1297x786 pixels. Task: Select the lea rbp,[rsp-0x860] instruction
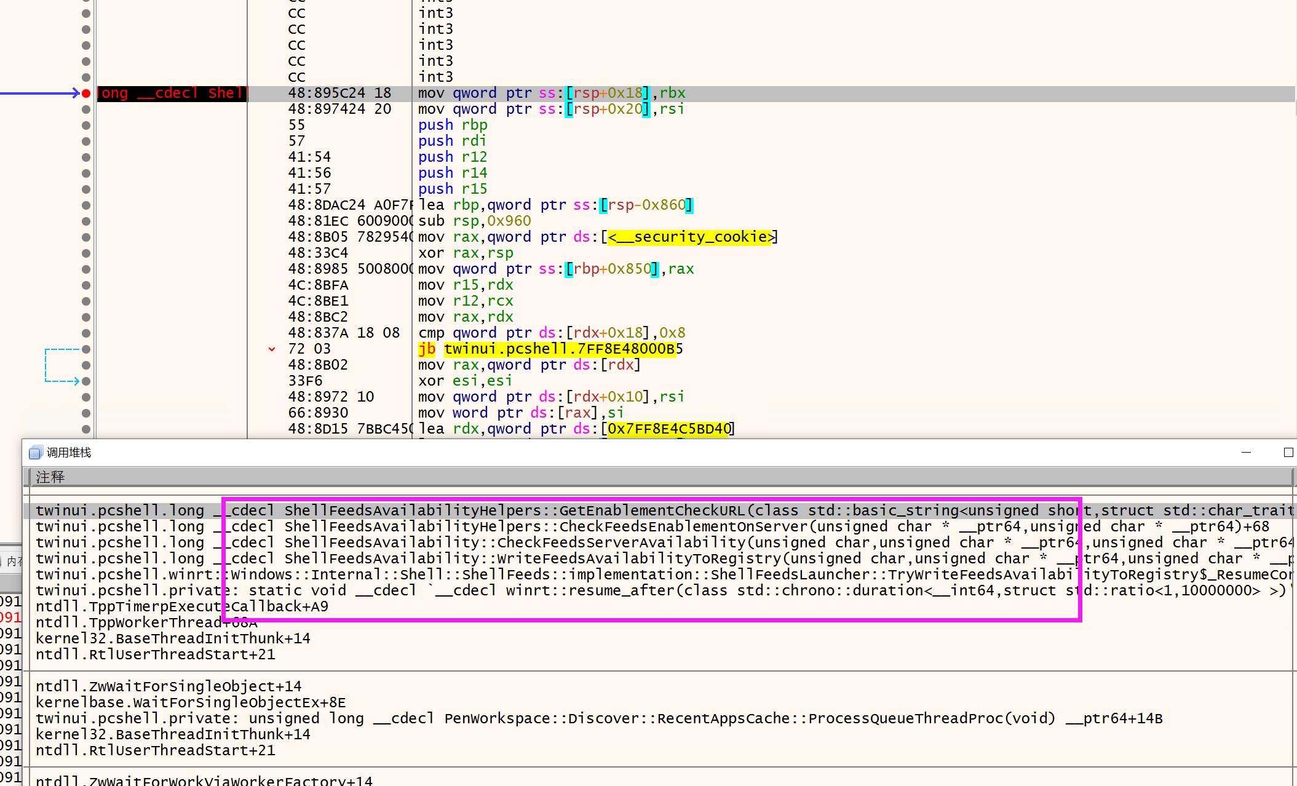point(555,205)
